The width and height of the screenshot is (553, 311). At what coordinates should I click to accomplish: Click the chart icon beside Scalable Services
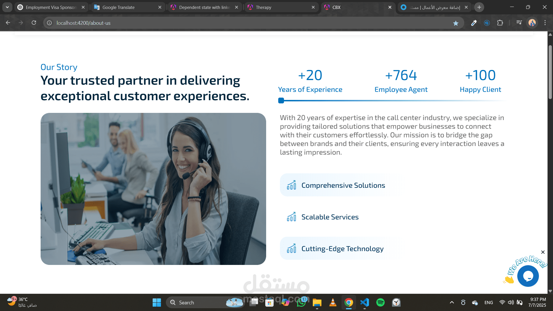[x=291, y=217]
